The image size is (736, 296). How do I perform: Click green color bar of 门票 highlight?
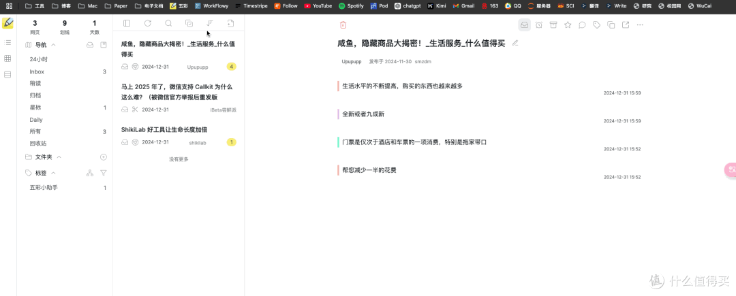[338, 142]
